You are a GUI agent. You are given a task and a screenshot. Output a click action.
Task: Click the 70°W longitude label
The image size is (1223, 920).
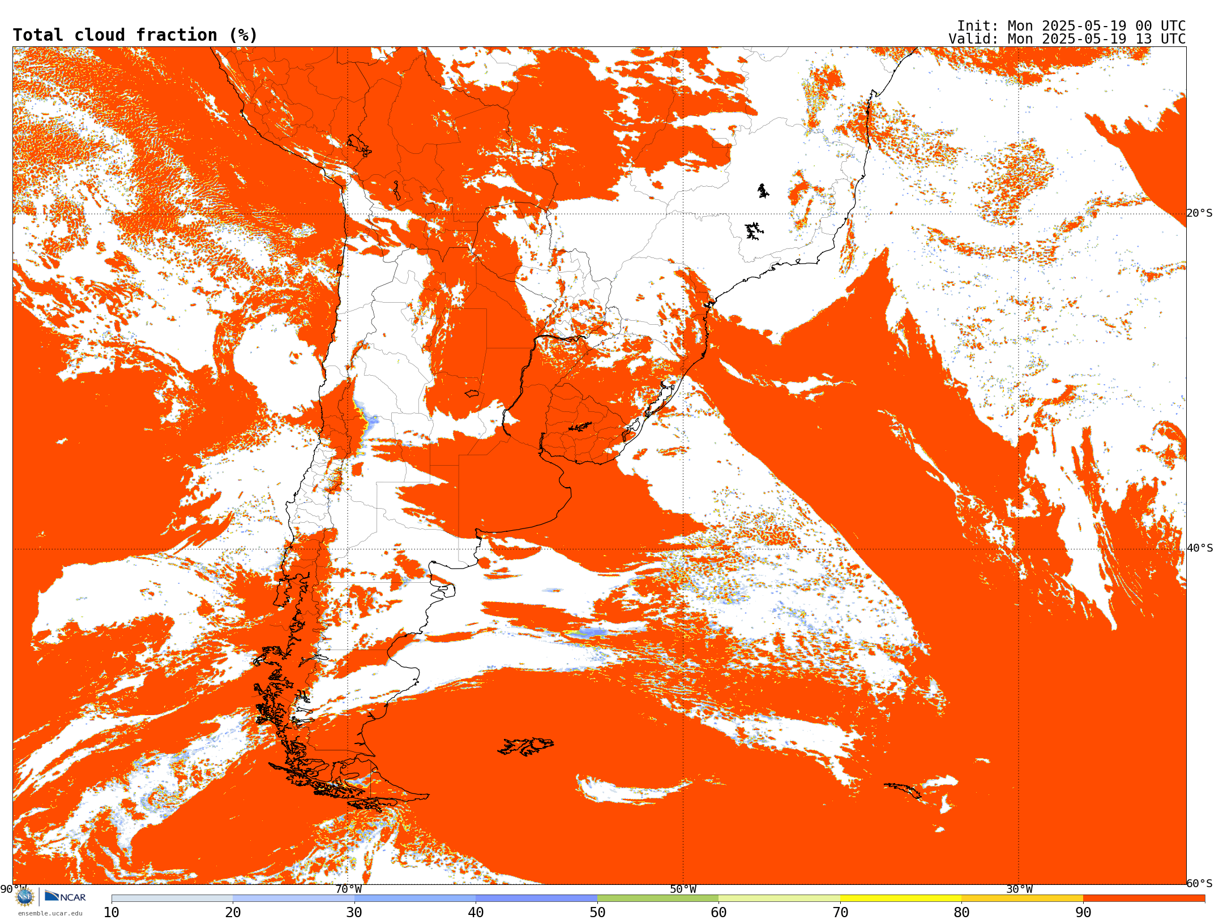pos(348,889)
